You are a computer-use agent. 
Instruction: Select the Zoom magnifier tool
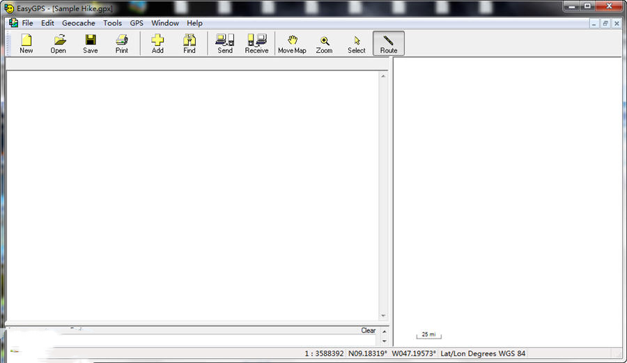324,44
